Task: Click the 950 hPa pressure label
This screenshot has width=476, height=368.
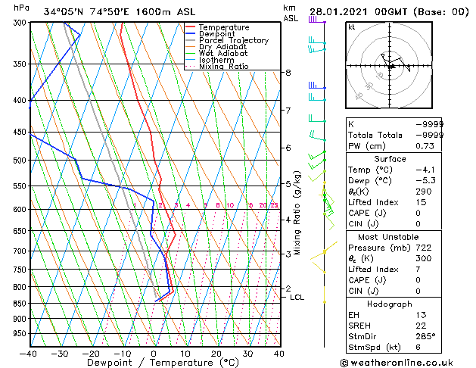Action: (x=21, y=333)
